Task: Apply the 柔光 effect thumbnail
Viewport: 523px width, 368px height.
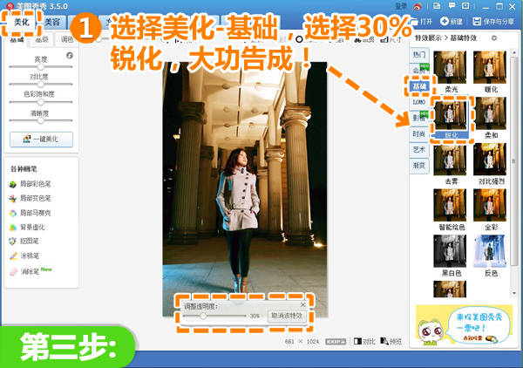Action: coord(451,67)
